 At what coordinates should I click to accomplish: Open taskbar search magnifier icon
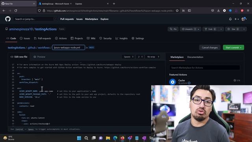click(86, 138)
